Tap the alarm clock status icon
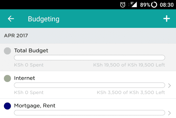Viewport: 176px width, 118px height. click(x=123, y=5)
